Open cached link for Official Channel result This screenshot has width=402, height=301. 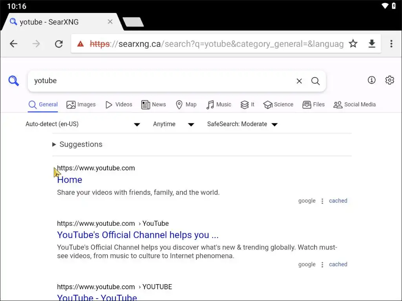pos(338,265)
